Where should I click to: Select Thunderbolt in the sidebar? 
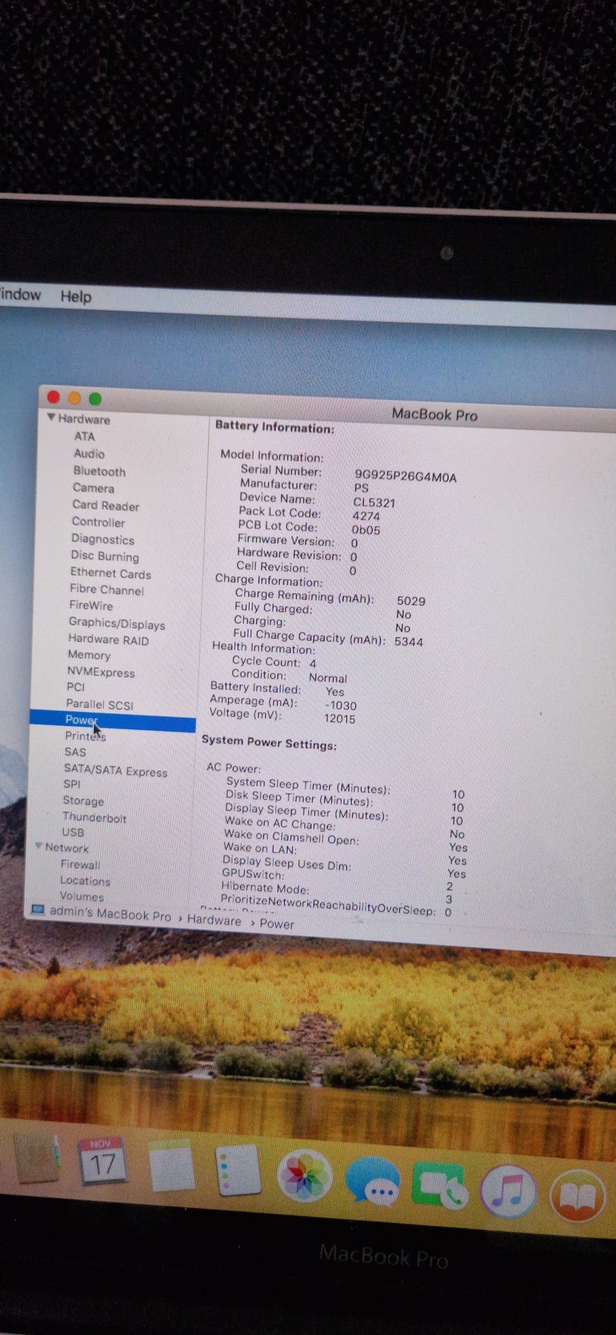94,817
